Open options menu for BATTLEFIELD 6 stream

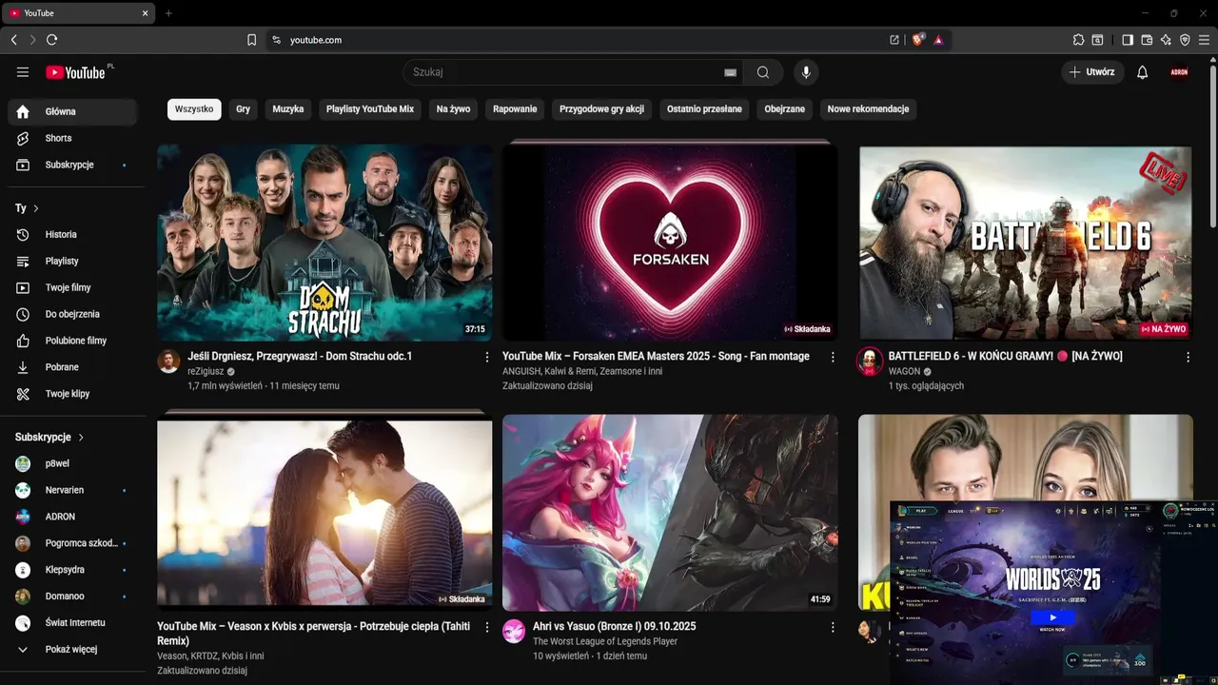point(1188,357)
